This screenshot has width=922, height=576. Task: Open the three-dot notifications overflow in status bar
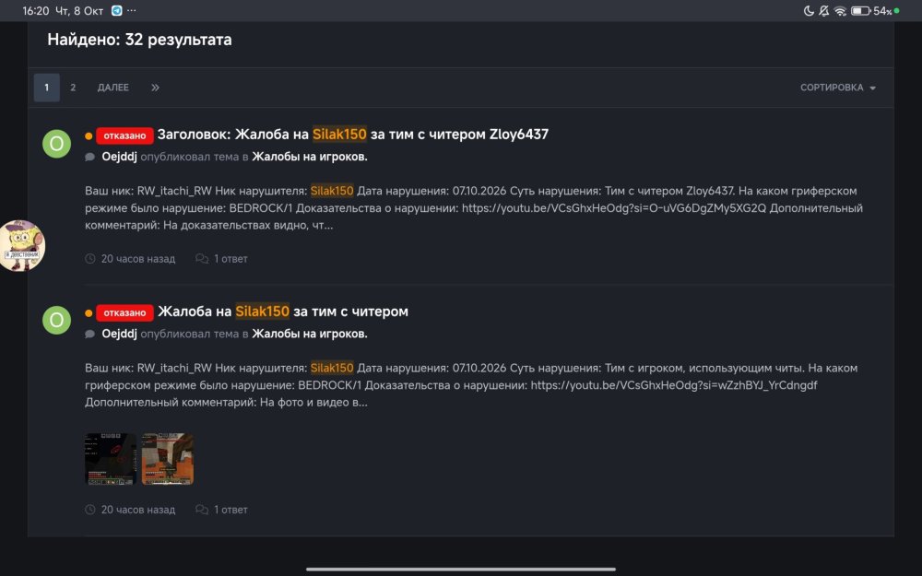pos(132,10)
